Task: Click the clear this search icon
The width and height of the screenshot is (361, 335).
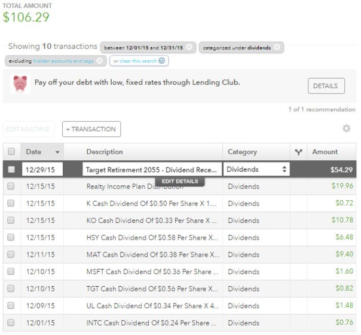Action: (x=162, y=60)
